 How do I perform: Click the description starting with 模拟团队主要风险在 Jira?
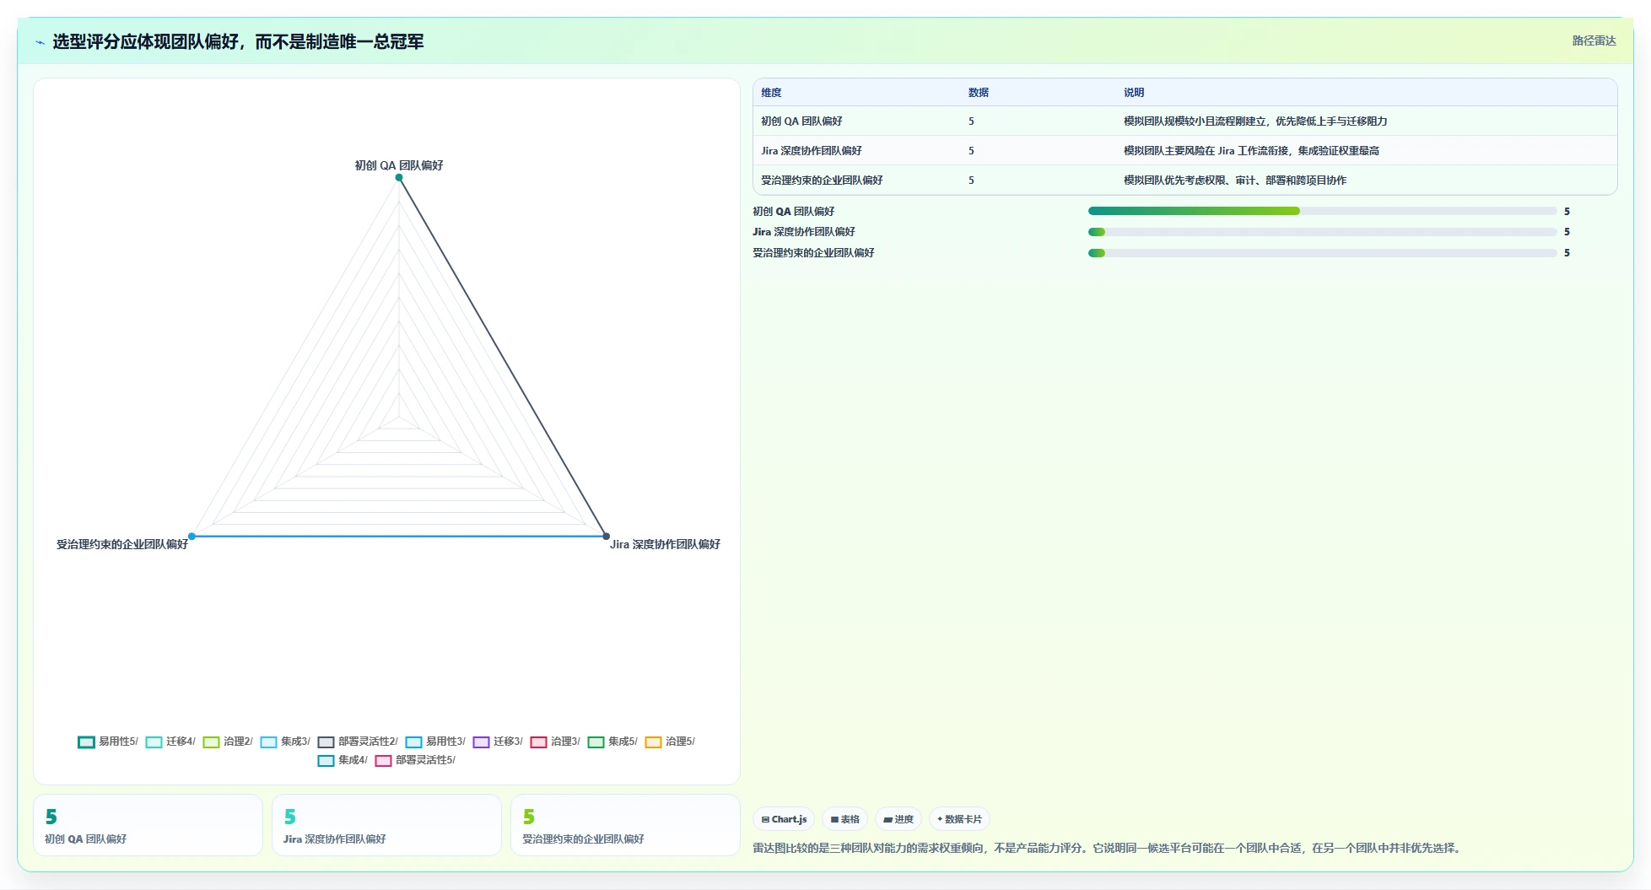1251,151
